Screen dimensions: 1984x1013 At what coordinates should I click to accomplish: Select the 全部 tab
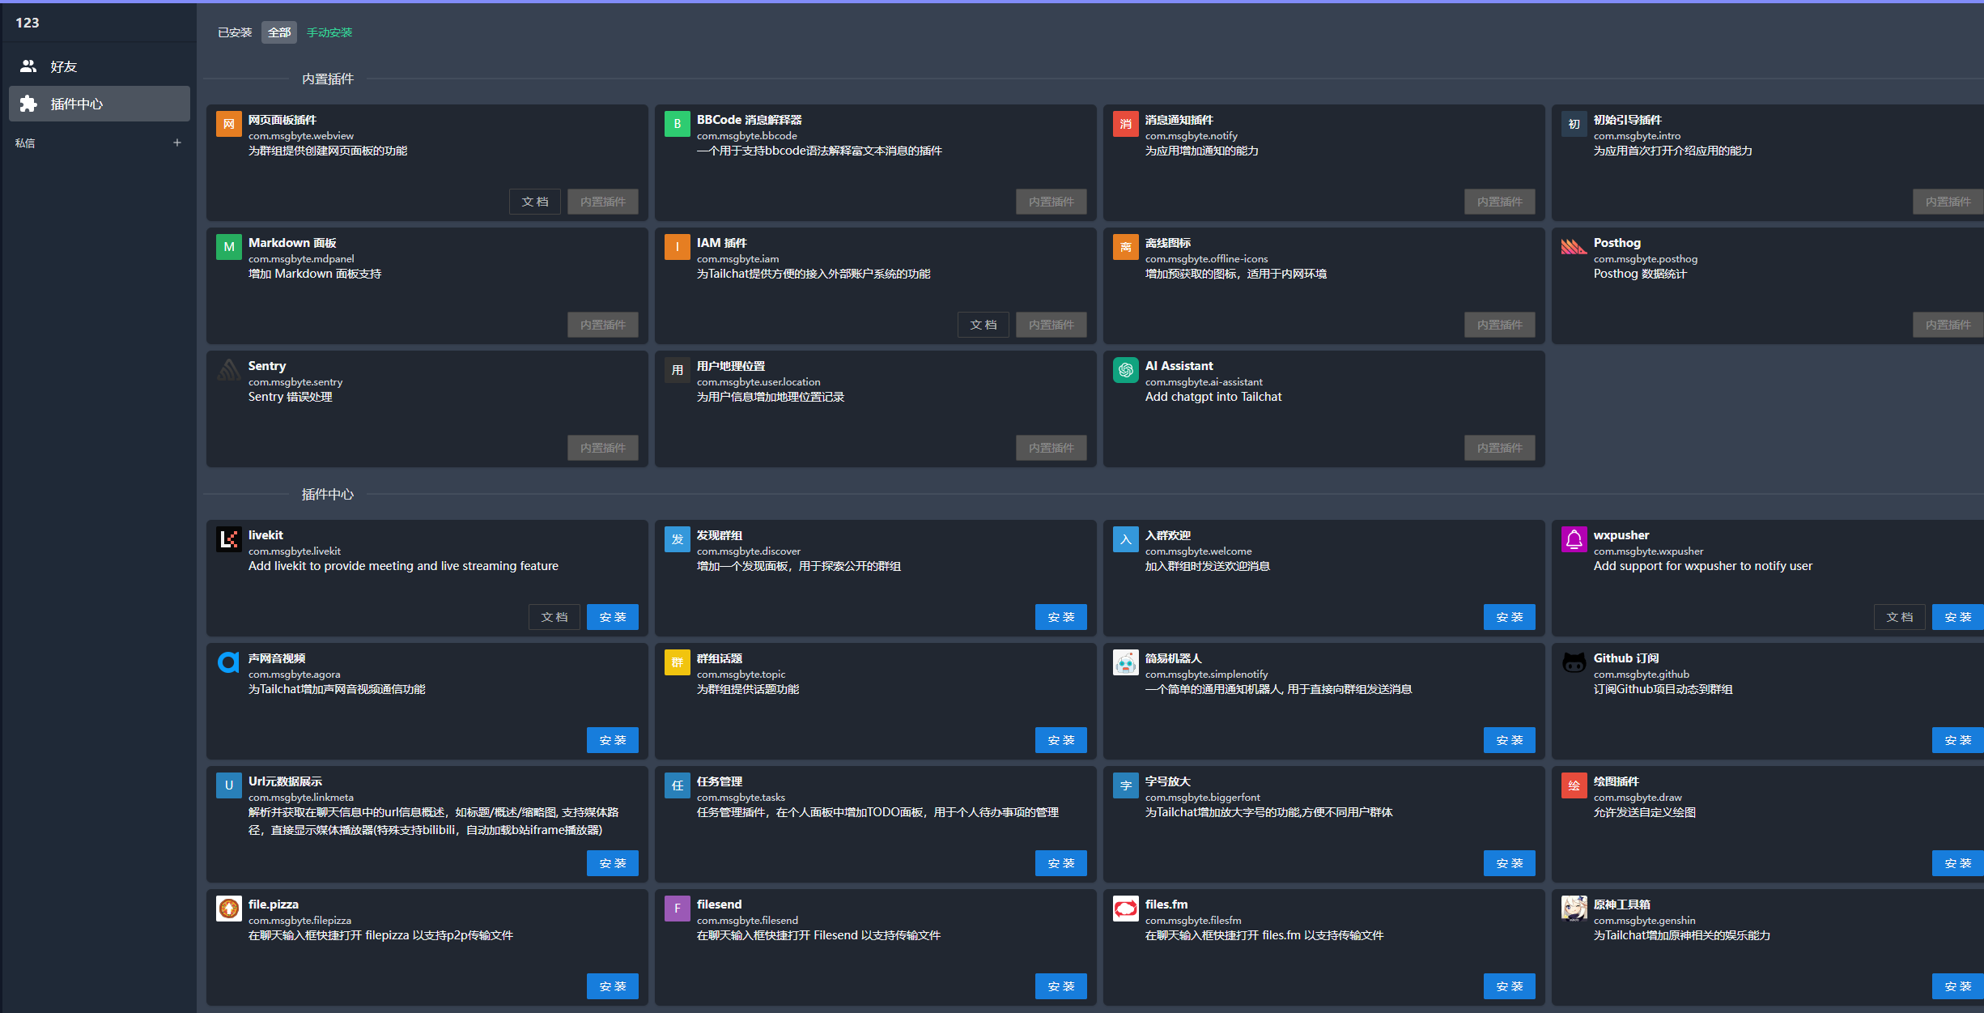[x=279, y=32]
